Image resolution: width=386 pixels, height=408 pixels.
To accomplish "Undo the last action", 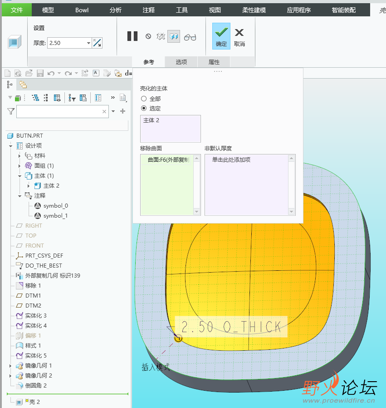I will coord(51,74).
